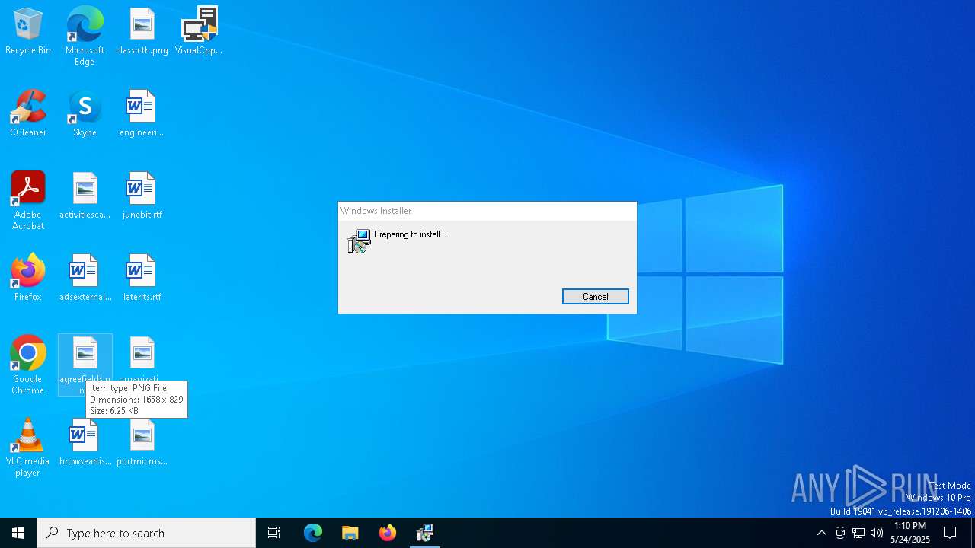Select the engineeri... Word document icon
Screen dimensions: 975x548
142,114
